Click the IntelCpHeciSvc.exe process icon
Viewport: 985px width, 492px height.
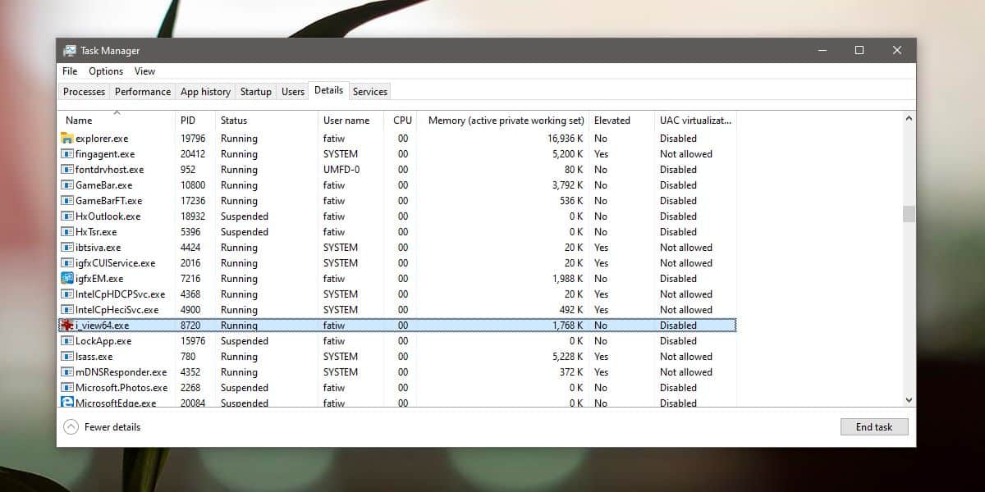pos(67,310)
